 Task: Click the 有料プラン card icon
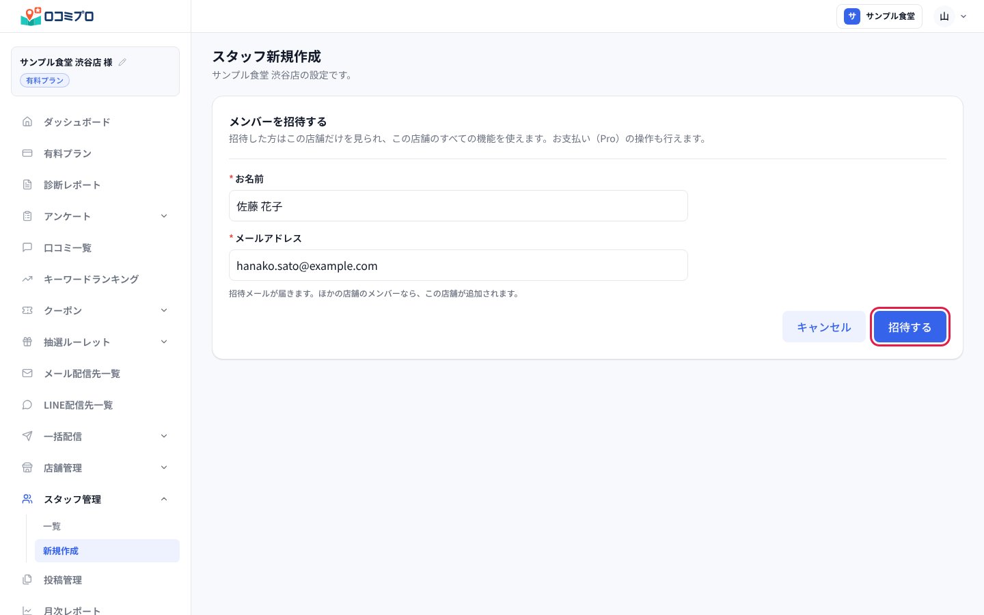27,153
